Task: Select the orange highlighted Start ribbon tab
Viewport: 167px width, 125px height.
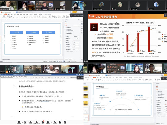Action: click(6, 14)
